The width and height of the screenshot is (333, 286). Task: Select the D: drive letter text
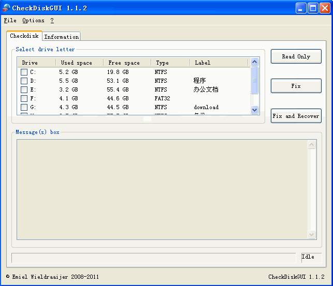point(33,81)
